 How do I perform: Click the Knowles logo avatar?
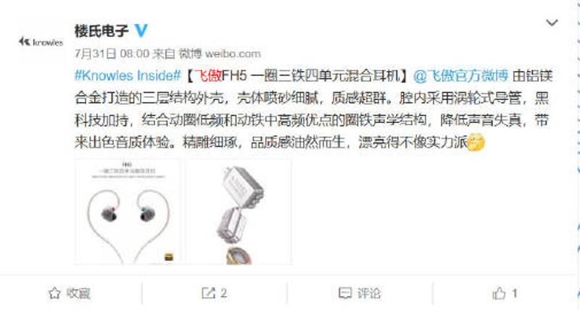41,42
